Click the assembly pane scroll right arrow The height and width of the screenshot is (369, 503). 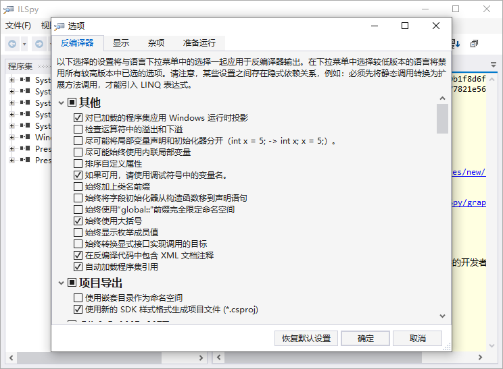click(x=201, y=358)
